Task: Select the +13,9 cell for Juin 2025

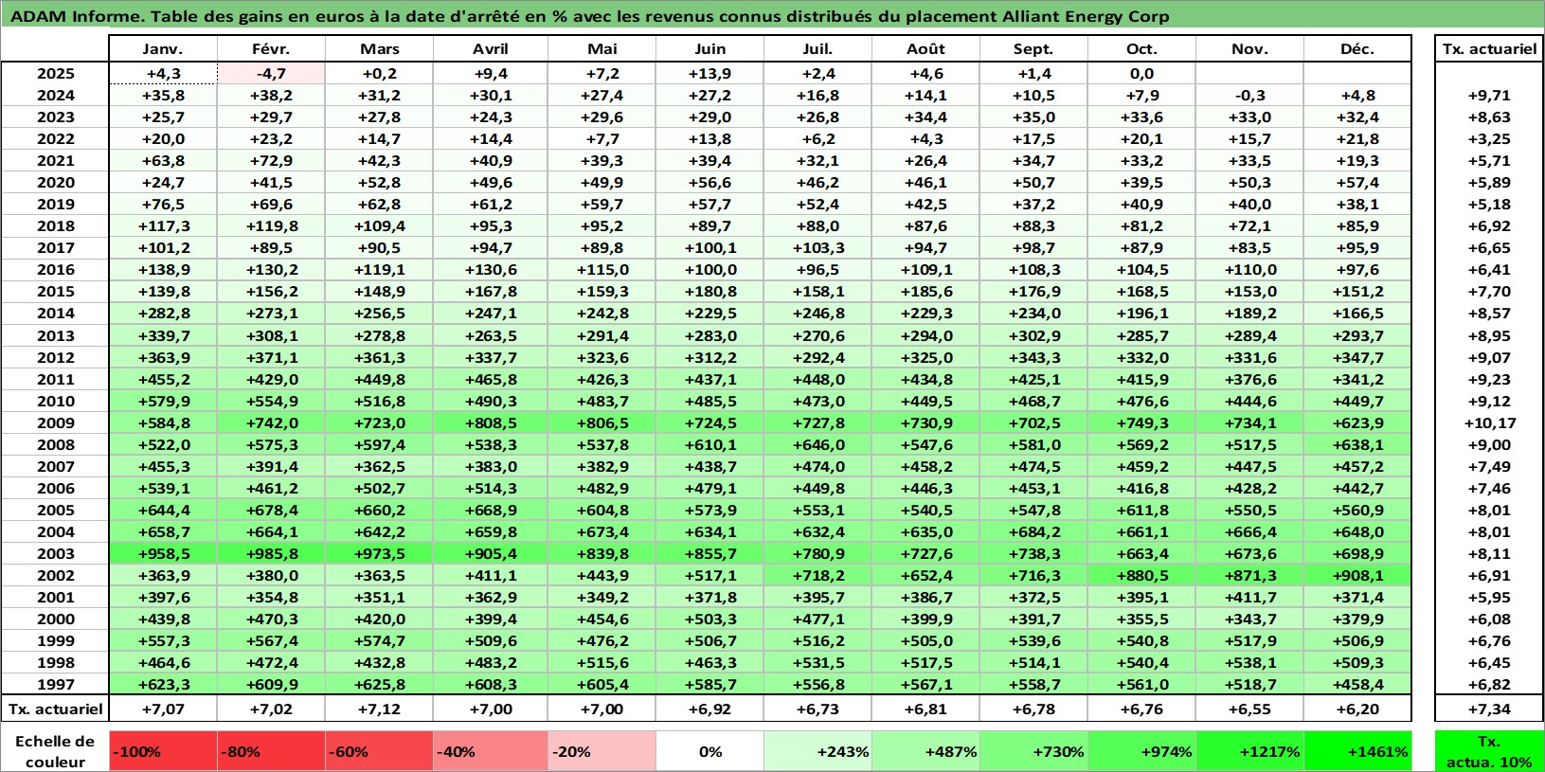Action: pos(710,74)
